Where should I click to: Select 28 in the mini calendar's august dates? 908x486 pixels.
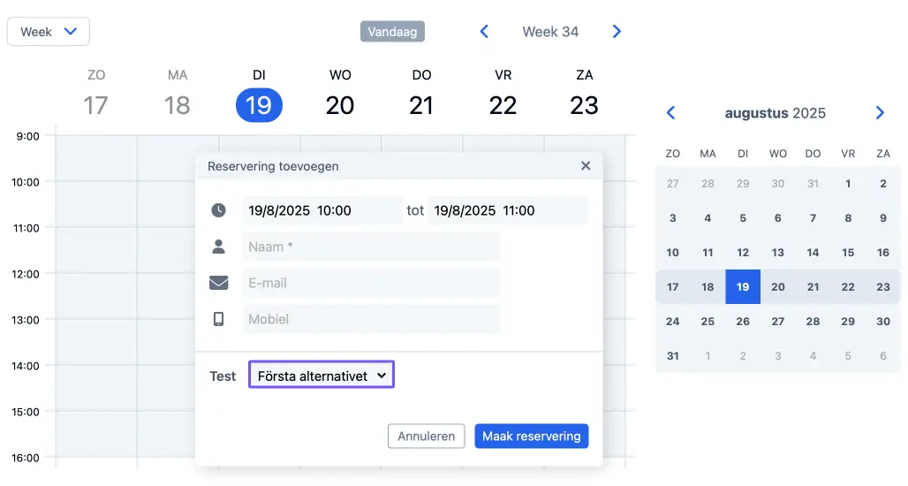point(813,322)
